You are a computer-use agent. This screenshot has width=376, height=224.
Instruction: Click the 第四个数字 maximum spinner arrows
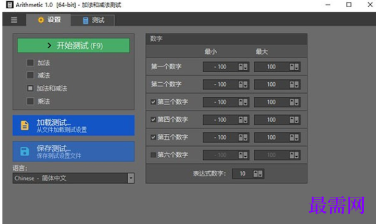coord(294,120)
